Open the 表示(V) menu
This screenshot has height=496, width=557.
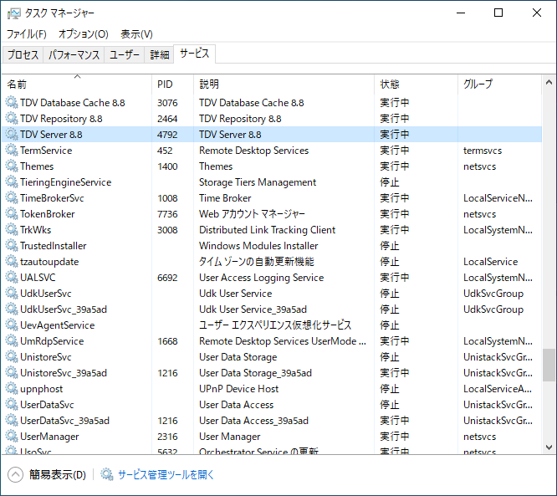pyautogui.click(x=136, y=34)
